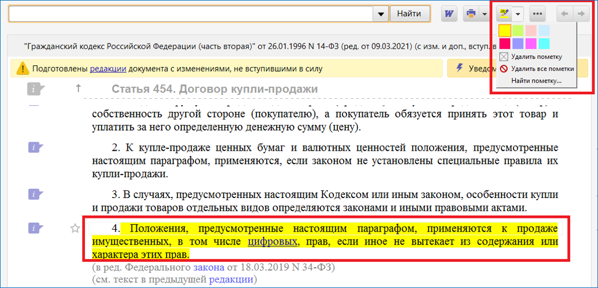The image size is (598, 288).
Task: Pick the crimson red highlight swatch
Action: click(505, 42)
